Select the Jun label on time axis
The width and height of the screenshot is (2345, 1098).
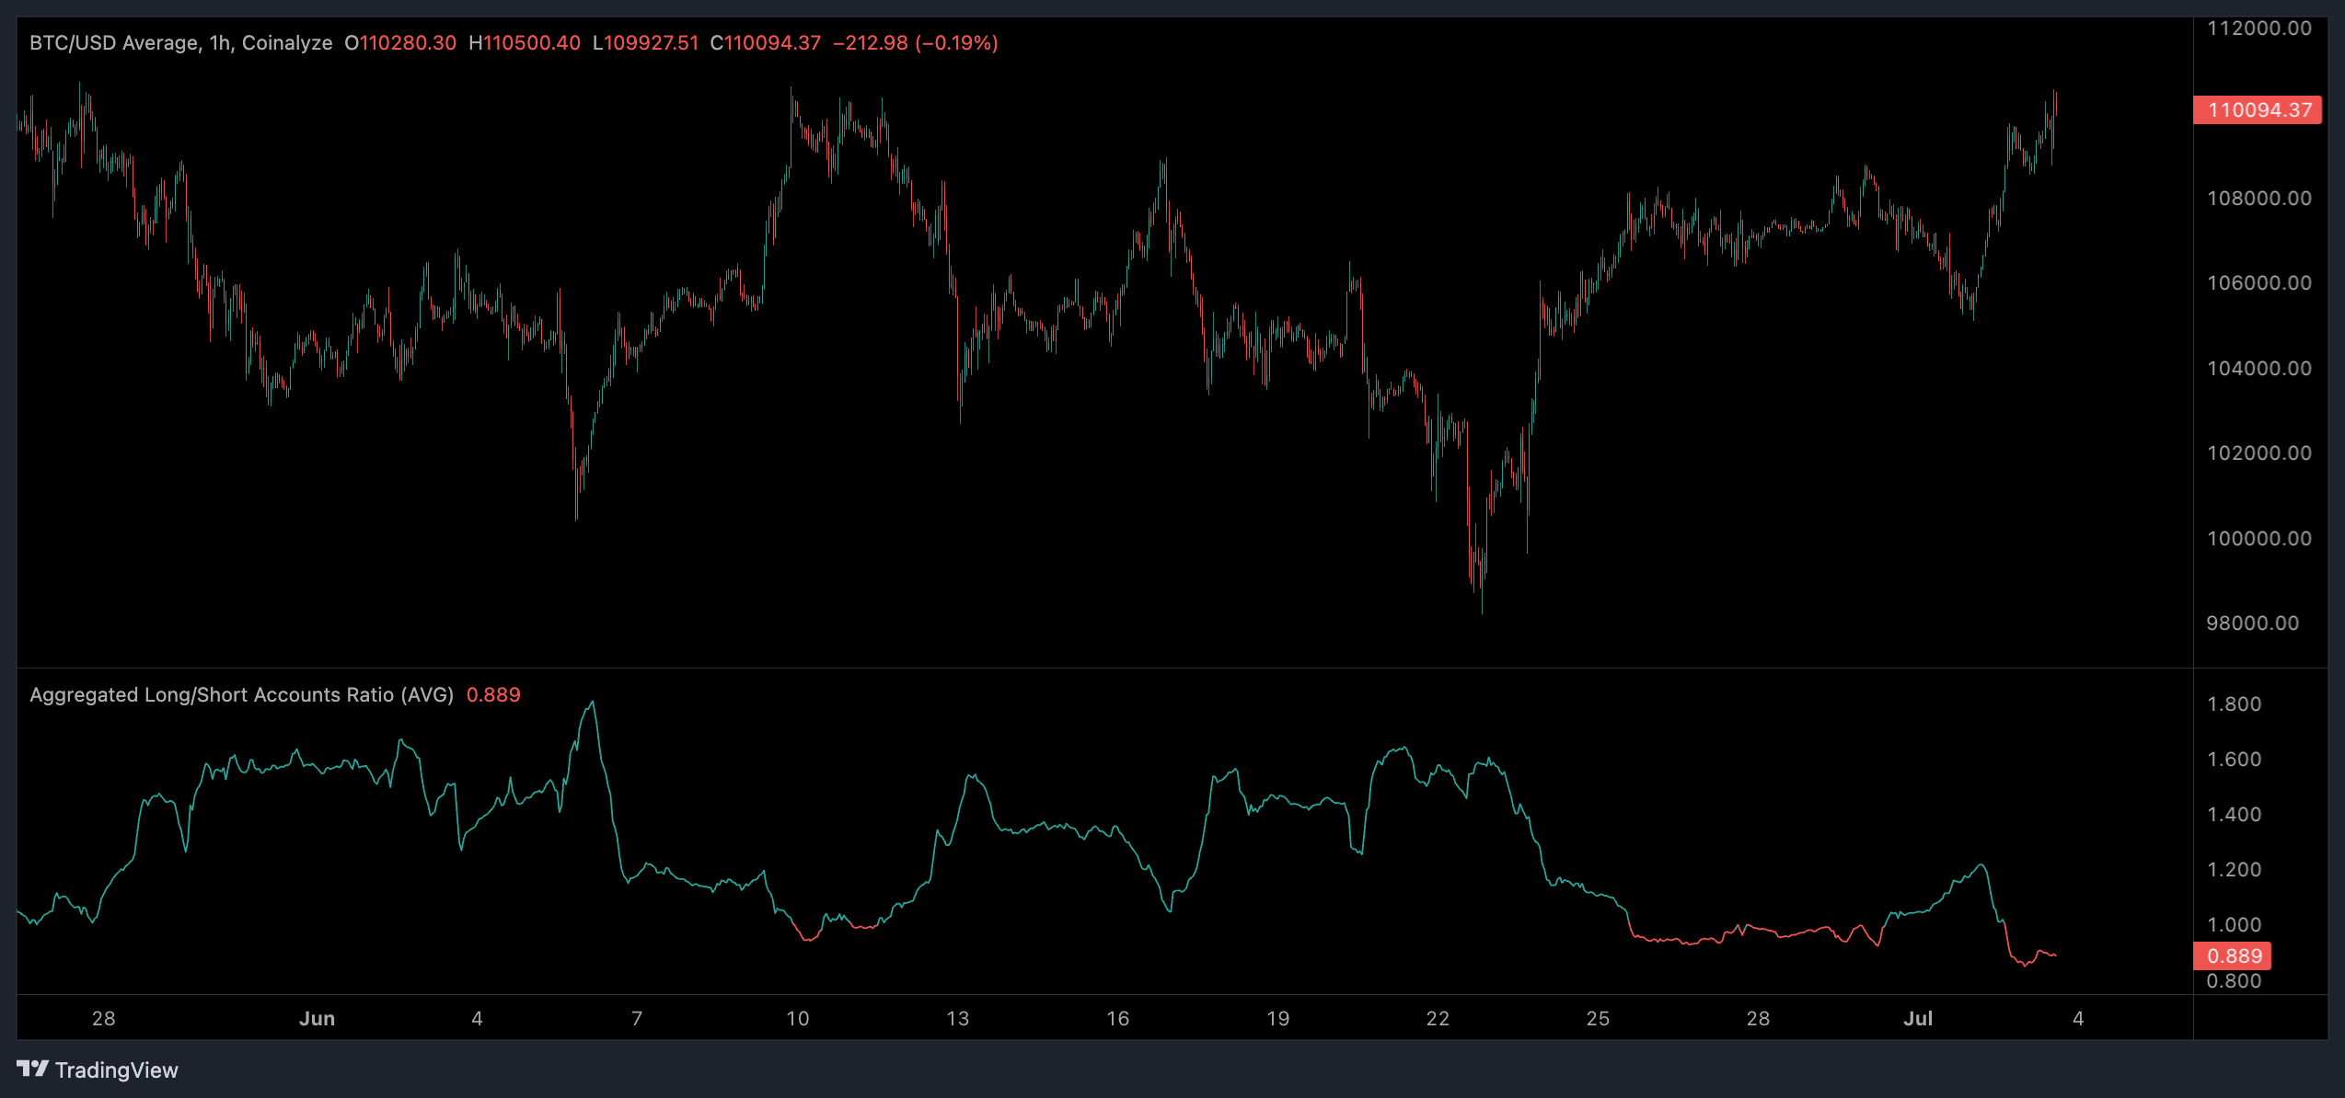tap(318, 1018)
